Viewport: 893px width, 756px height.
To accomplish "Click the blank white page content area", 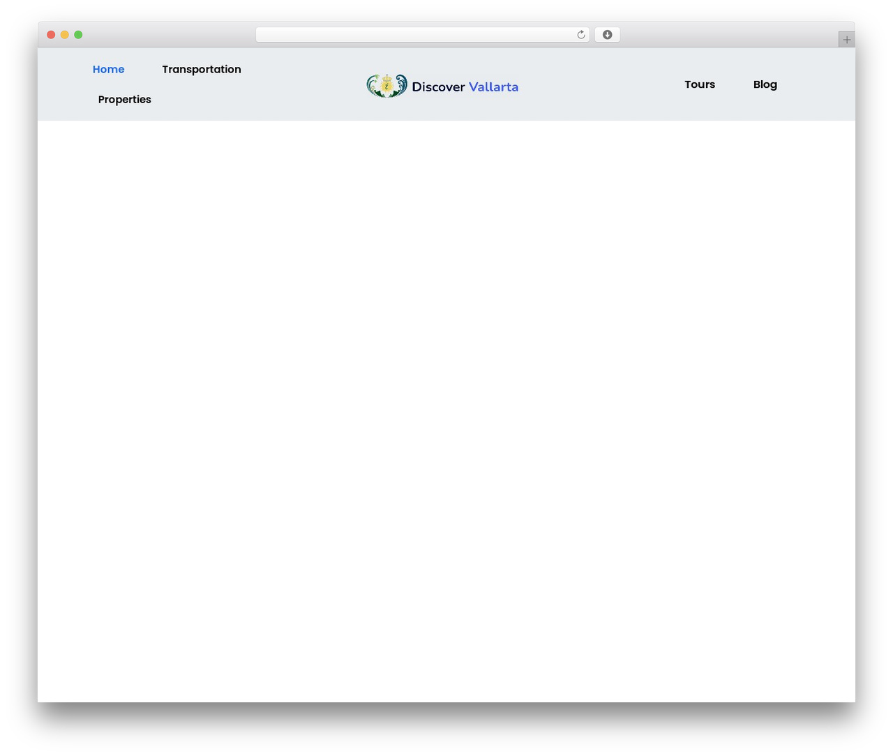I will pyautogui.click(x=446, y=411).
